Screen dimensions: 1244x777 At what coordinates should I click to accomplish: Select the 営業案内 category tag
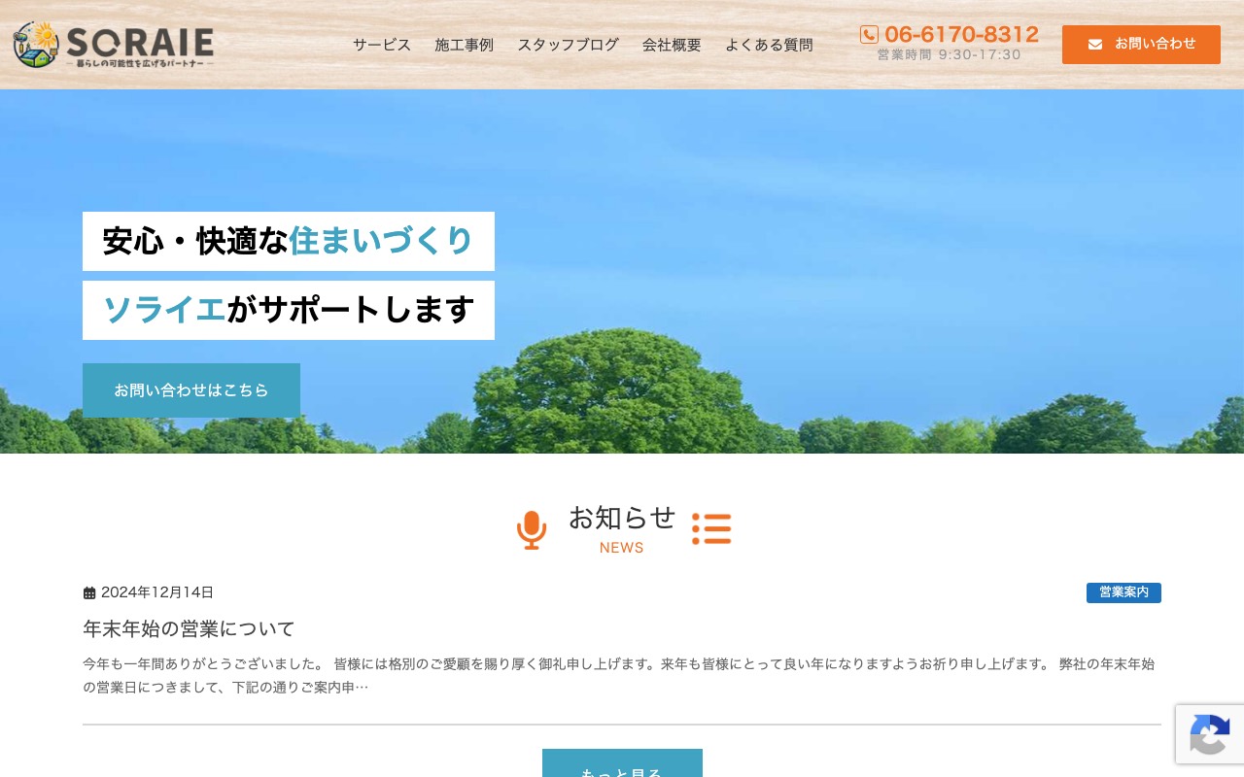pos(1123,592)
